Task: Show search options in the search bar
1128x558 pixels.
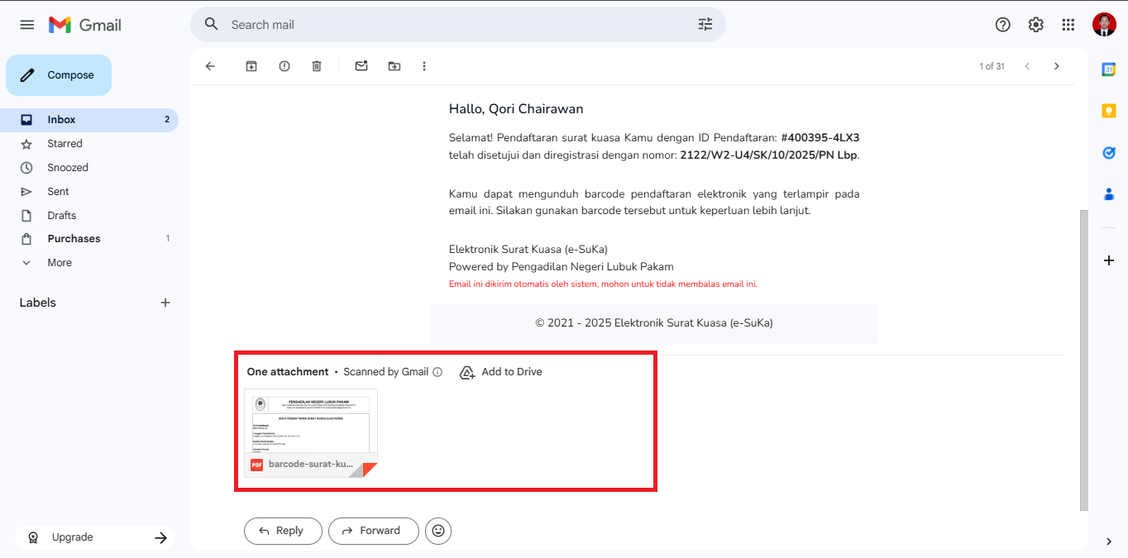Action: pos(705,25)
